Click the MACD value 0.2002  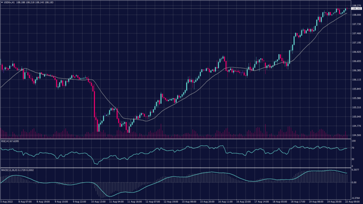[30, 170]
